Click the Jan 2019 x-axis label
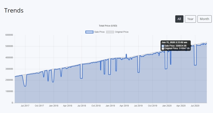 coord(110,106)
